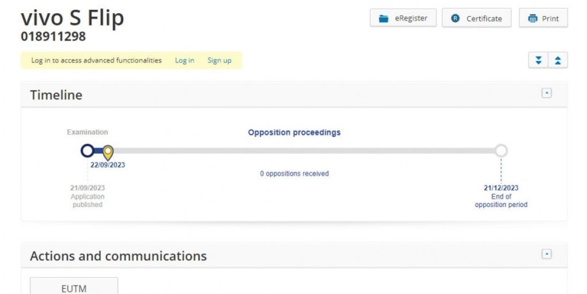Collapse the Actions and communications panel
Image resolution: width=587 pixels, height=294 pixels.
(546, 253)
